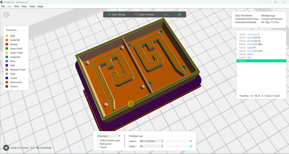The width and height of the screenshot is (289, 154).
Task: Select the highlighted G-code line 56010
Action: 261,61
